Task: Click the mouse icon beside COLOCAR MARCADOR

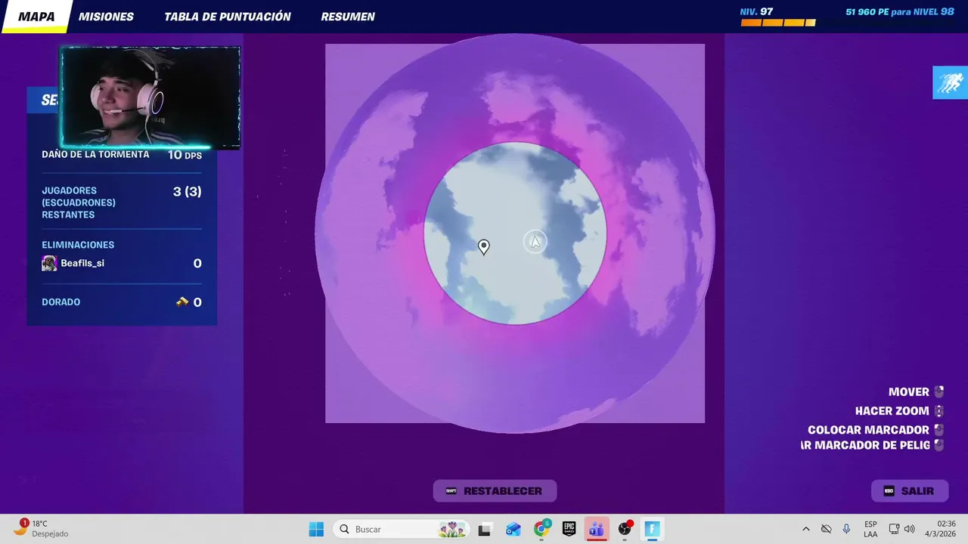Action: tap(939, 430)
